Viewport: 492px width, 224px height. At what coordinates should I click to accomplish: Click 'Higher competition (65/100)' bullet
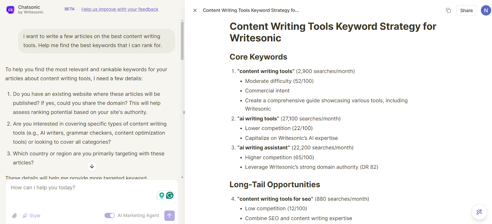(280, 157)
